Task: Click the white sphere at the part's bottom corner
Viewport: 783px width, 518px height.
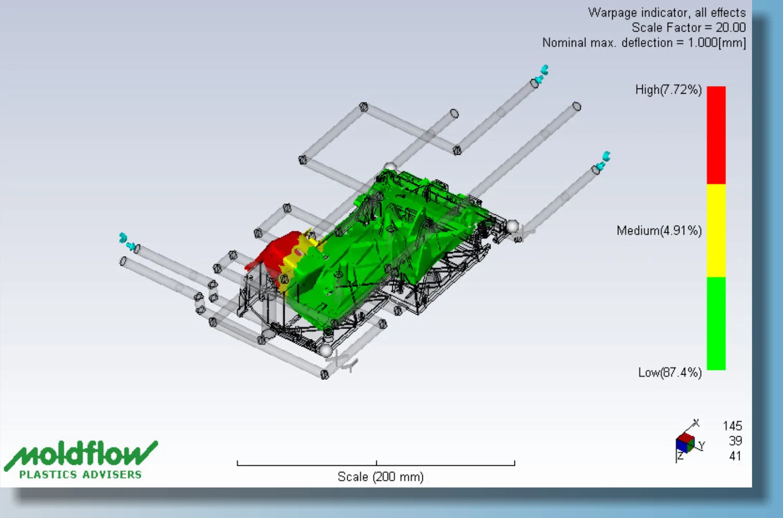Action: pyautogui.click(x=326, y=350)
